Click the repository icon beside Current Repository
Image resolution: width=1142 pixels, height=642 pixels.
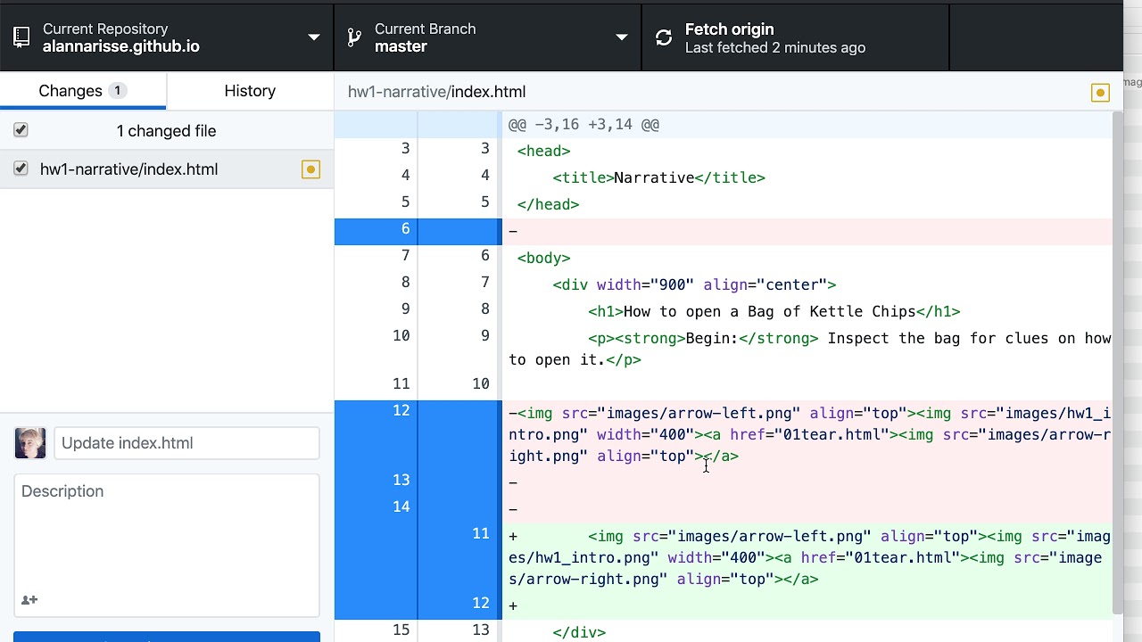point(21,37)
